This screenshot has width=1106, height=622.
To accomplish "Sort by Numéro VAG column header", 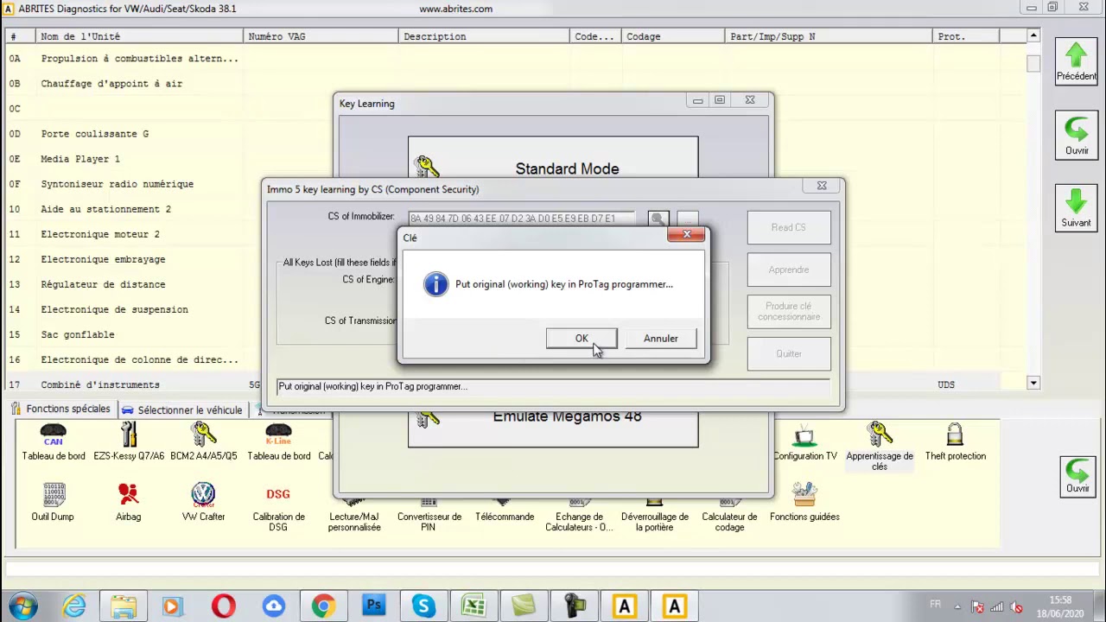I will tap(321, 36).
